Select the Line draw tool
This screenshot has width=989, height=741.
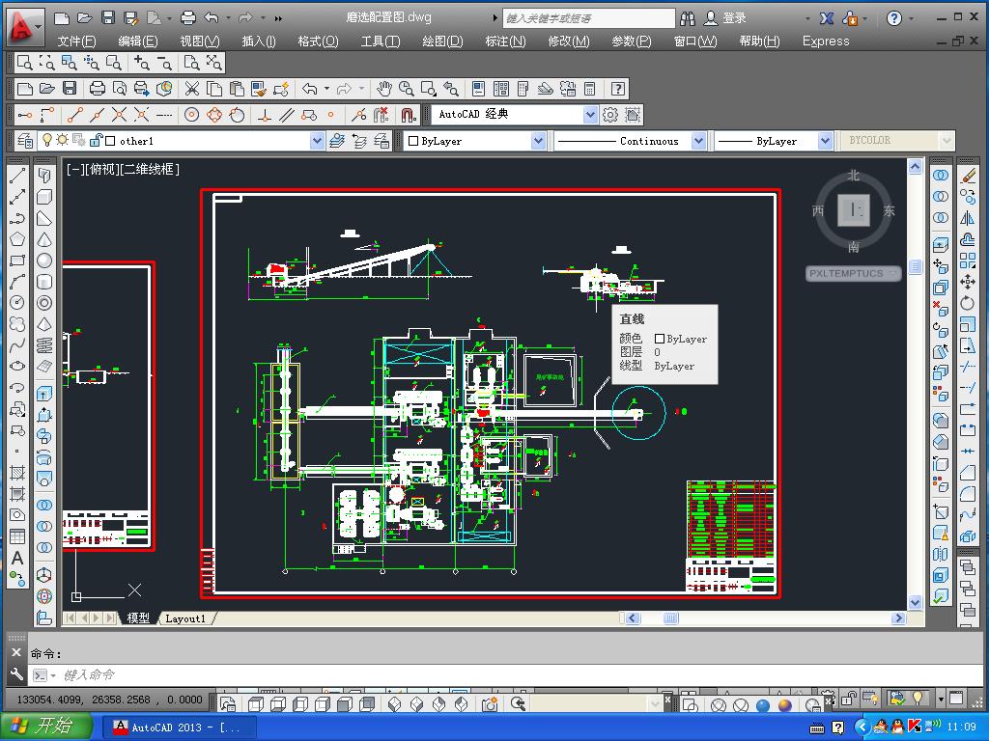[x=17, y=176]
